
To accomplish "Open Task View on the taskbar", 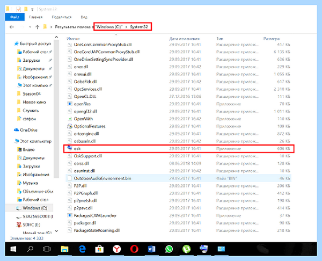I will click(x=47, y=249).
